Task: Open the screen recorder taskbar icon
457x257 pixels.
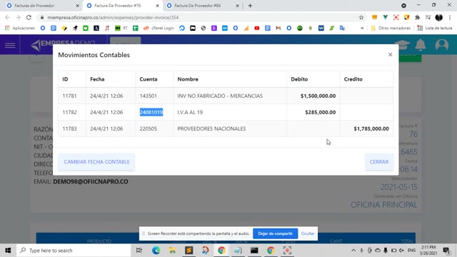Action: point(287,251)
